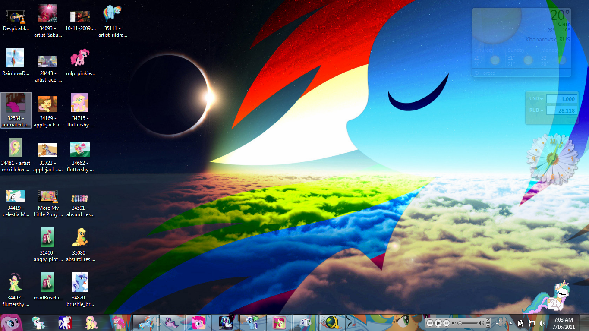
Task: Open the RUB currency dropdown
Action: 535,110
